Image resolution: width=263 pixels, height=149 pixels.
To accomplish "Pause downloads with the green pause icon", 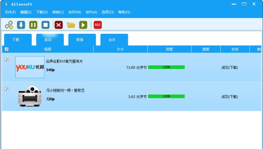I will coord(33,25).
